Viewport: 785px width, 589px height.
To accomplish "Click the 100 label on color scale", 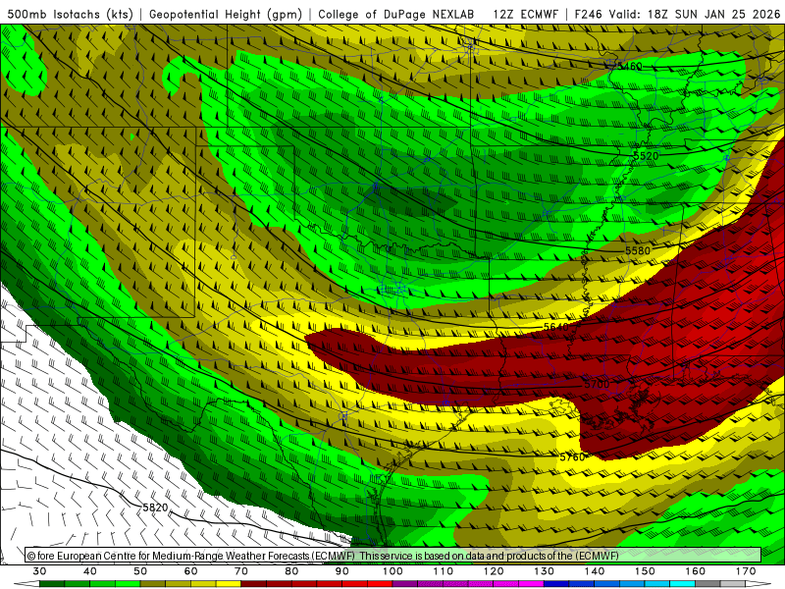I will pyautogui.click(x=392, y=571).
